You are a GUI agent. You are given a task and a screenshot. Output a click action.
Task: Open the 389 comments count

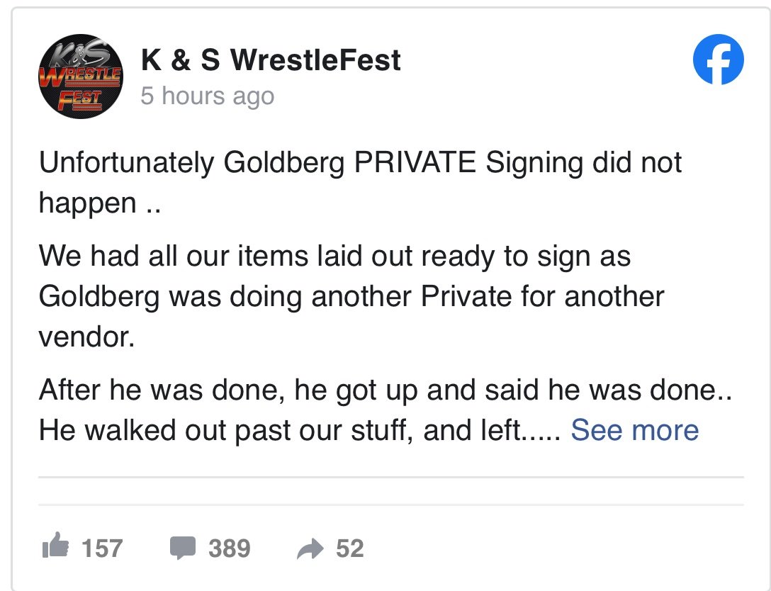click(229, 548)
